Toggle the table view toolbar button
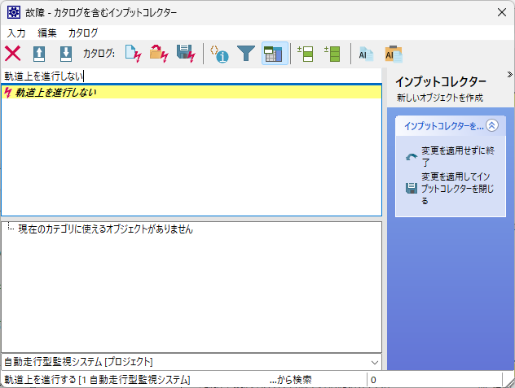 point(272,54)
